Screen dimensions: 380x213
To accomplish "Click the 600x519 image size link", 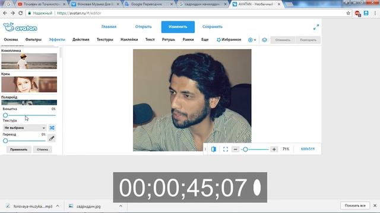I will click(308, 149).
